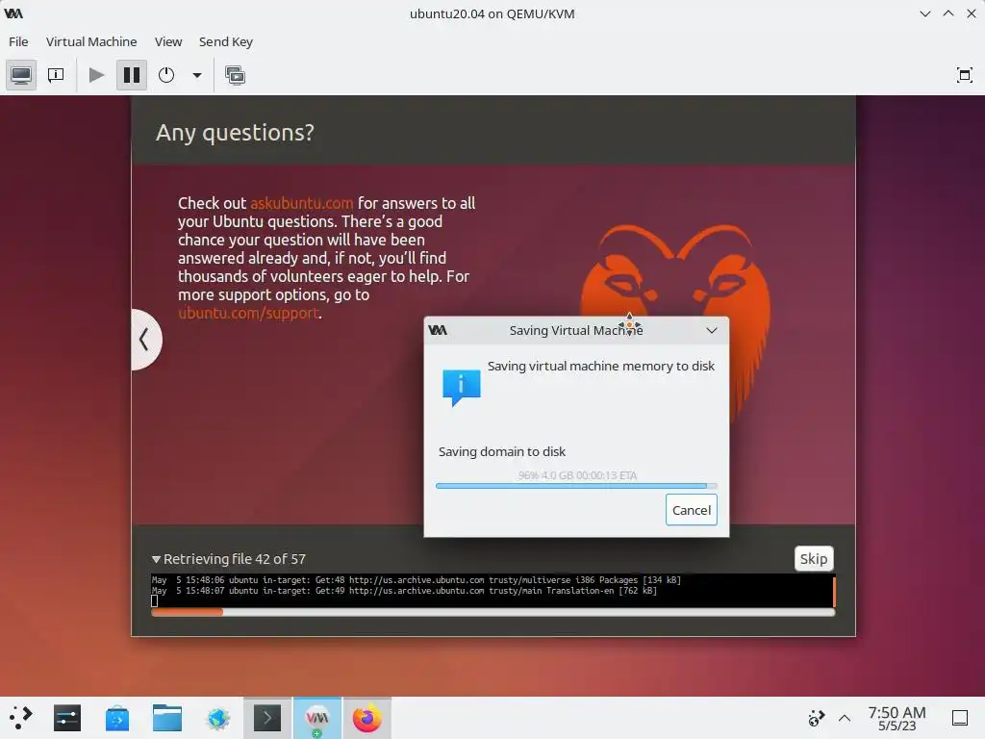Open the Virtual Machine menu

coord(91,41)
